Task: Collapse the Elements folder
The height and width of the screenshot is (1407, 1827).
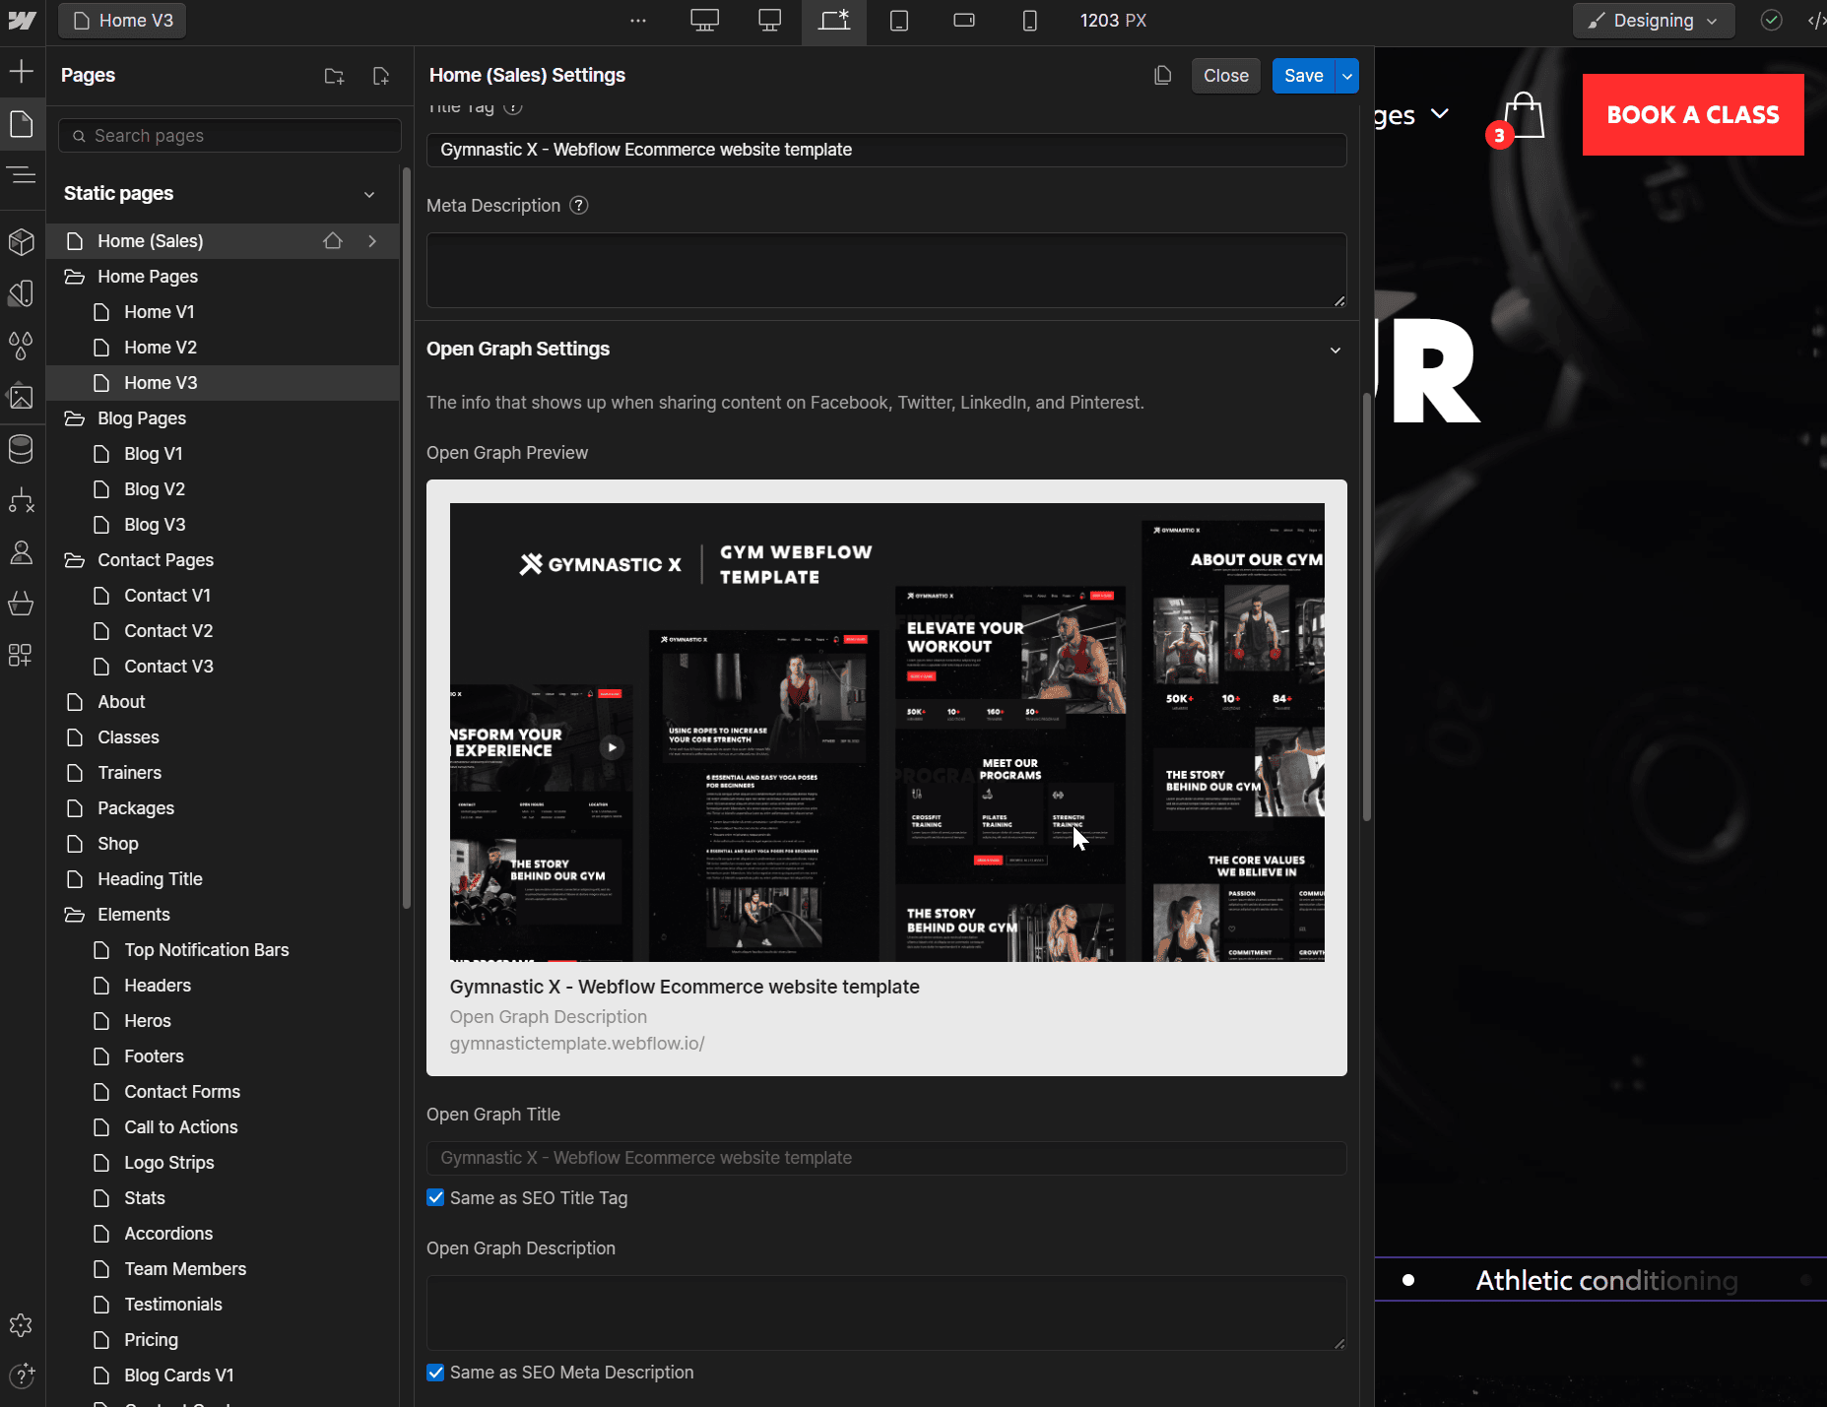Action: coord(74,915)
